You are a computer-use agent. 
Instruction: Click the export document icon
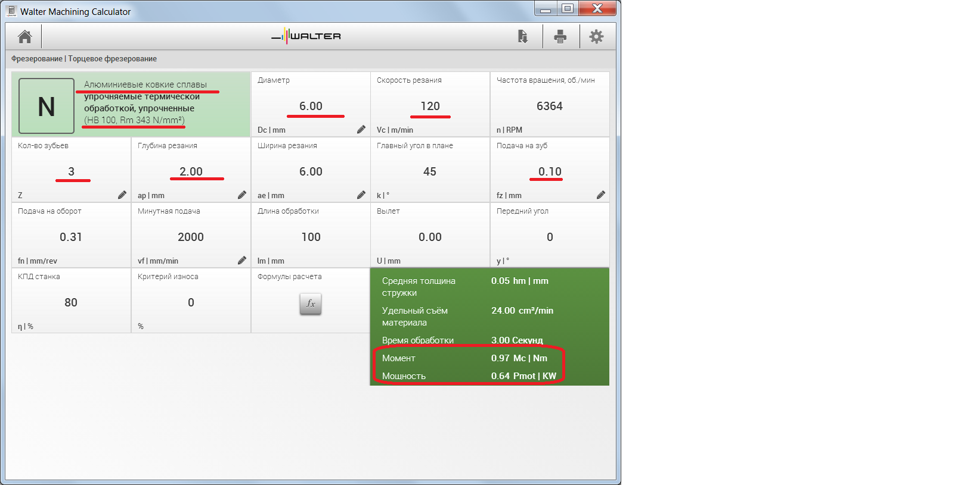point(523,37)
